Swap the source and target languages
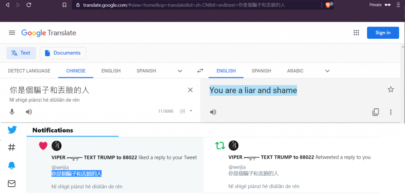This screenshot has height=195, width=405. 201,71
